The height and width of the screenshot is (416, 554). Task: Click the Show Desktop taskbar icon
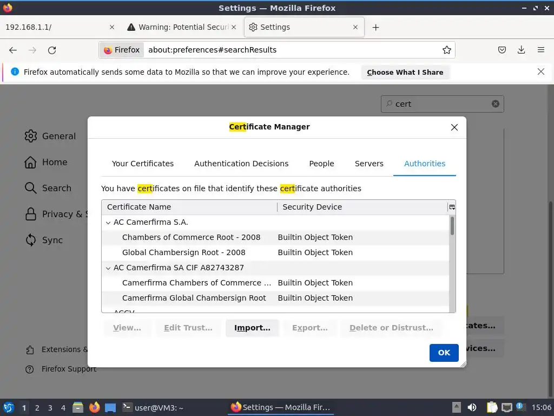[x=110, y=407]
